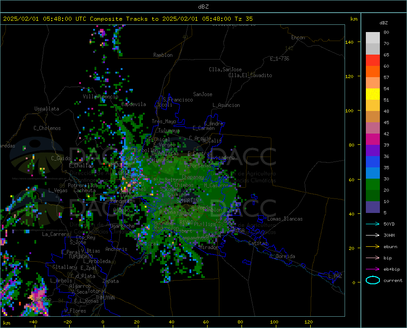
Task: Click the Anchoris place label
Action: (116, 249)
